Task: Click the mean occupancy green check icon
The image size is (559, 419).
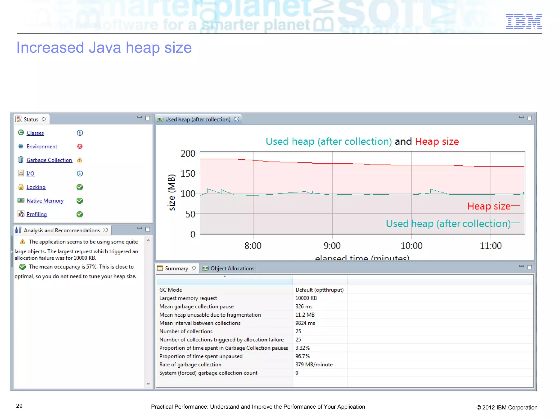Action: coord(23,267)
